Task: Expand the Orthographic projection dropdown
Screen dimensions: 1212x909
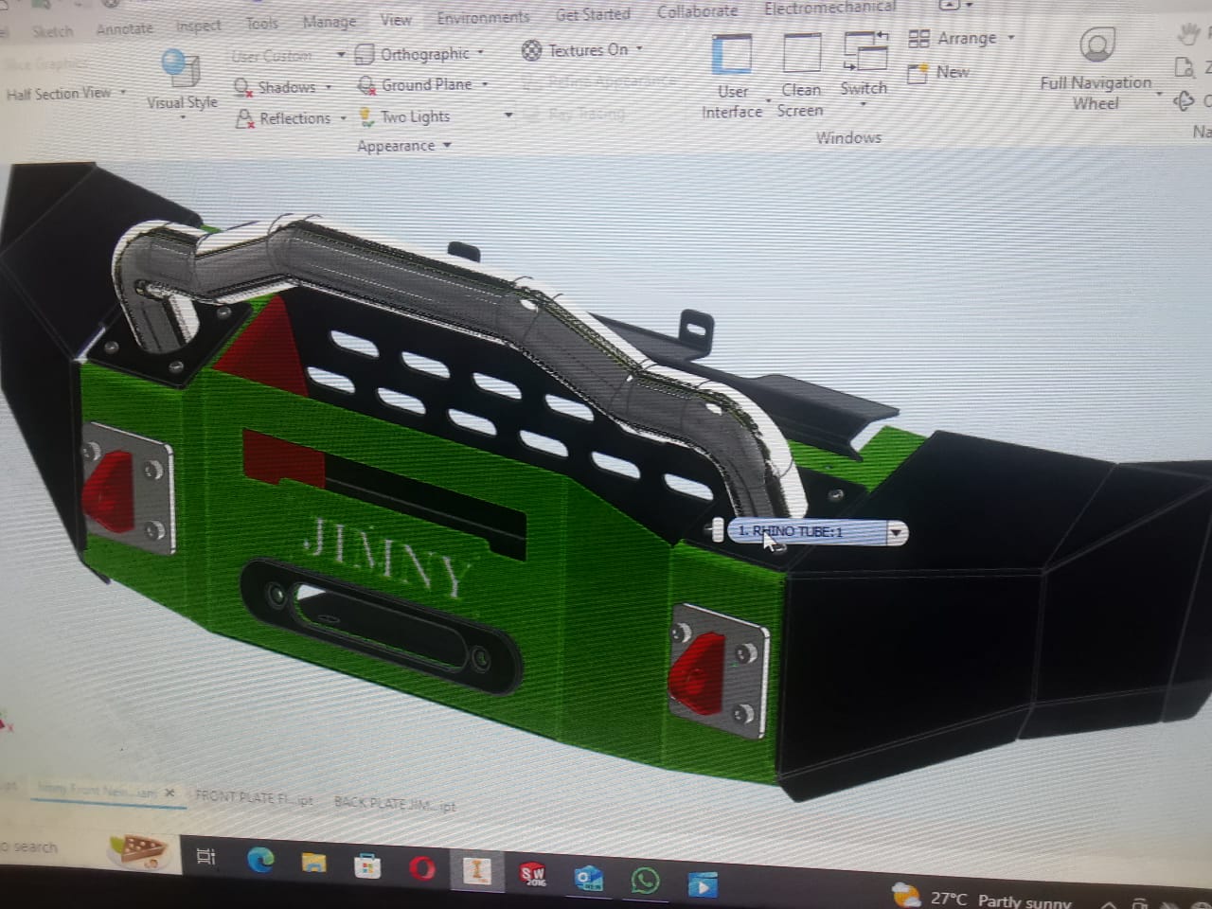Action: tap(480, 53)
